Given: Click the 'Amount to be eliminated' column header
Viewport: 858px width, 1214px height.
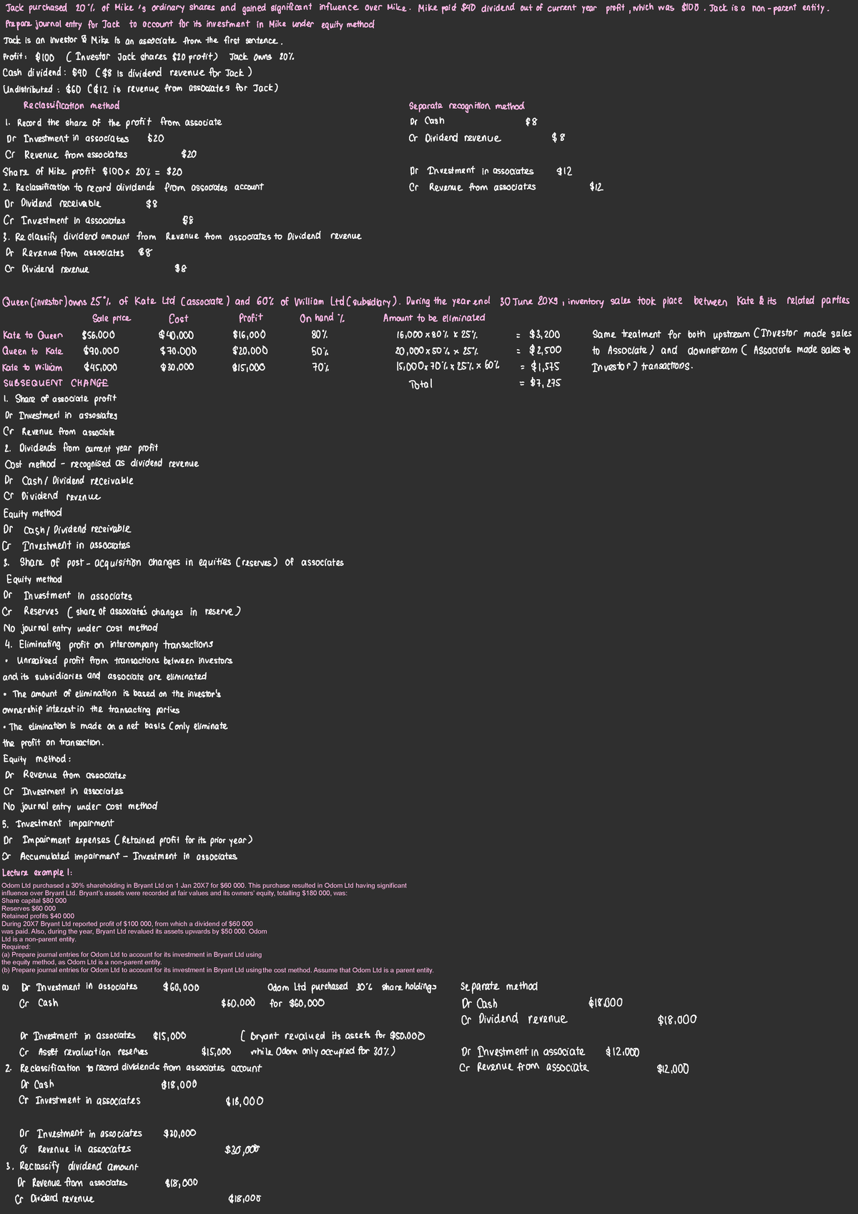Looking at the screenshot, I should pos(434,318).
